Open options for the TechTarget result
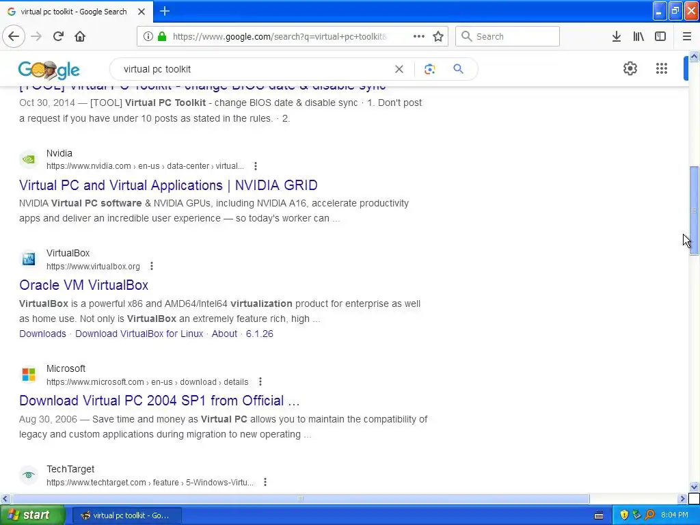Image resolution: width=700 pixels, height=525 pixels. coord(265,482)
